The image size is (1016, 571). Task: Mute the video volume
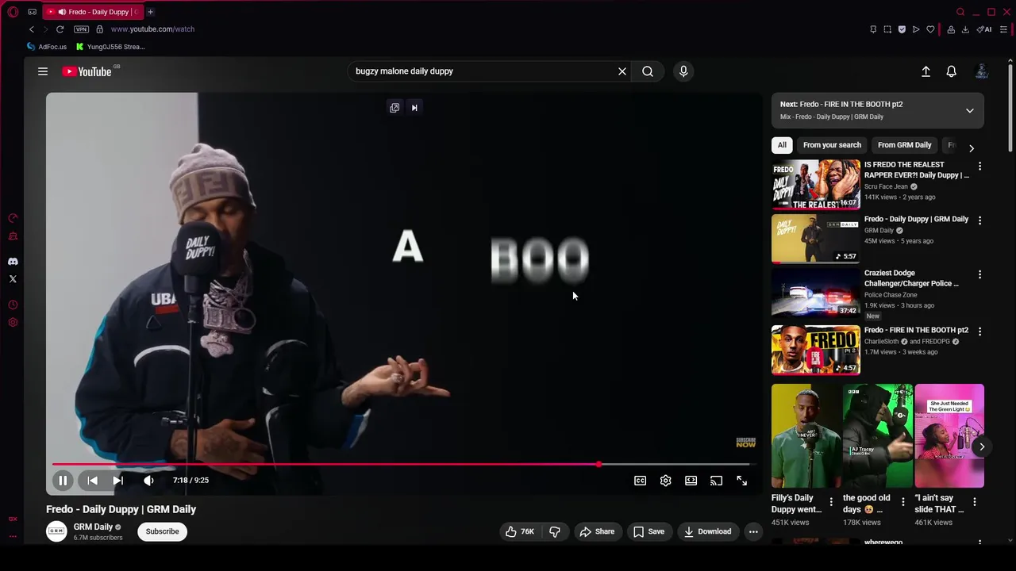click(x=148, y=481)
